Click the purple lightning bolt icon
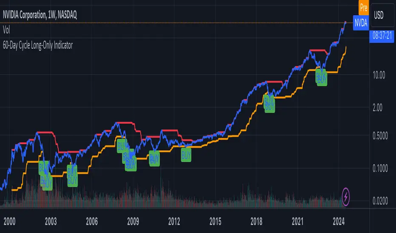 coord(345,197)
